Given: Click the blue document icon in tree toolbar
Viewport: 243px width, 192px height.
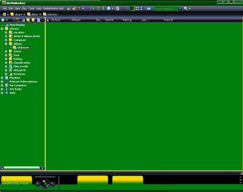Looking at the screenshot, I should 38,20.
